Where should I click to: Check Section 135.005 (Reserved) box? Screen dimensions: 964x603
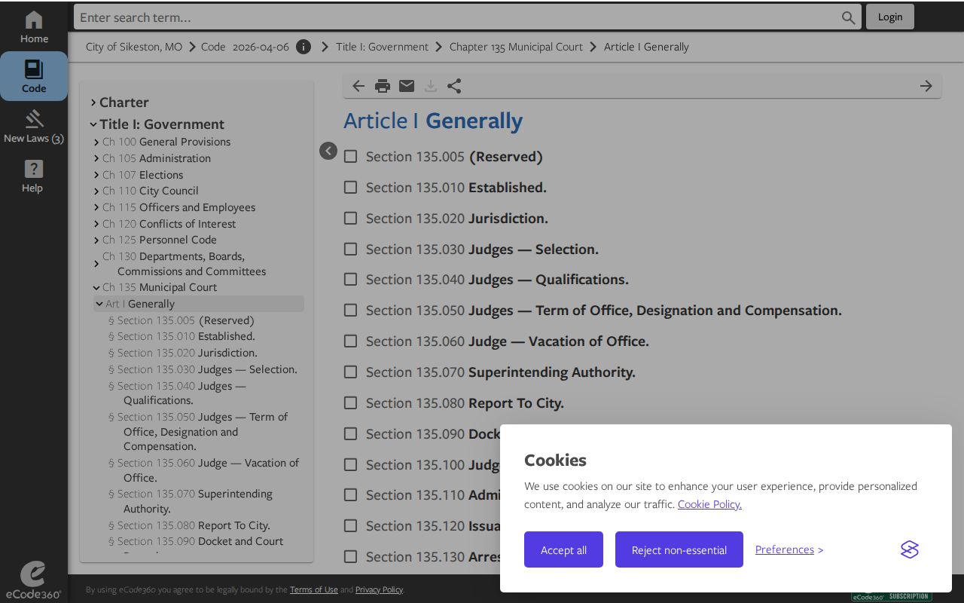(350, 157)
